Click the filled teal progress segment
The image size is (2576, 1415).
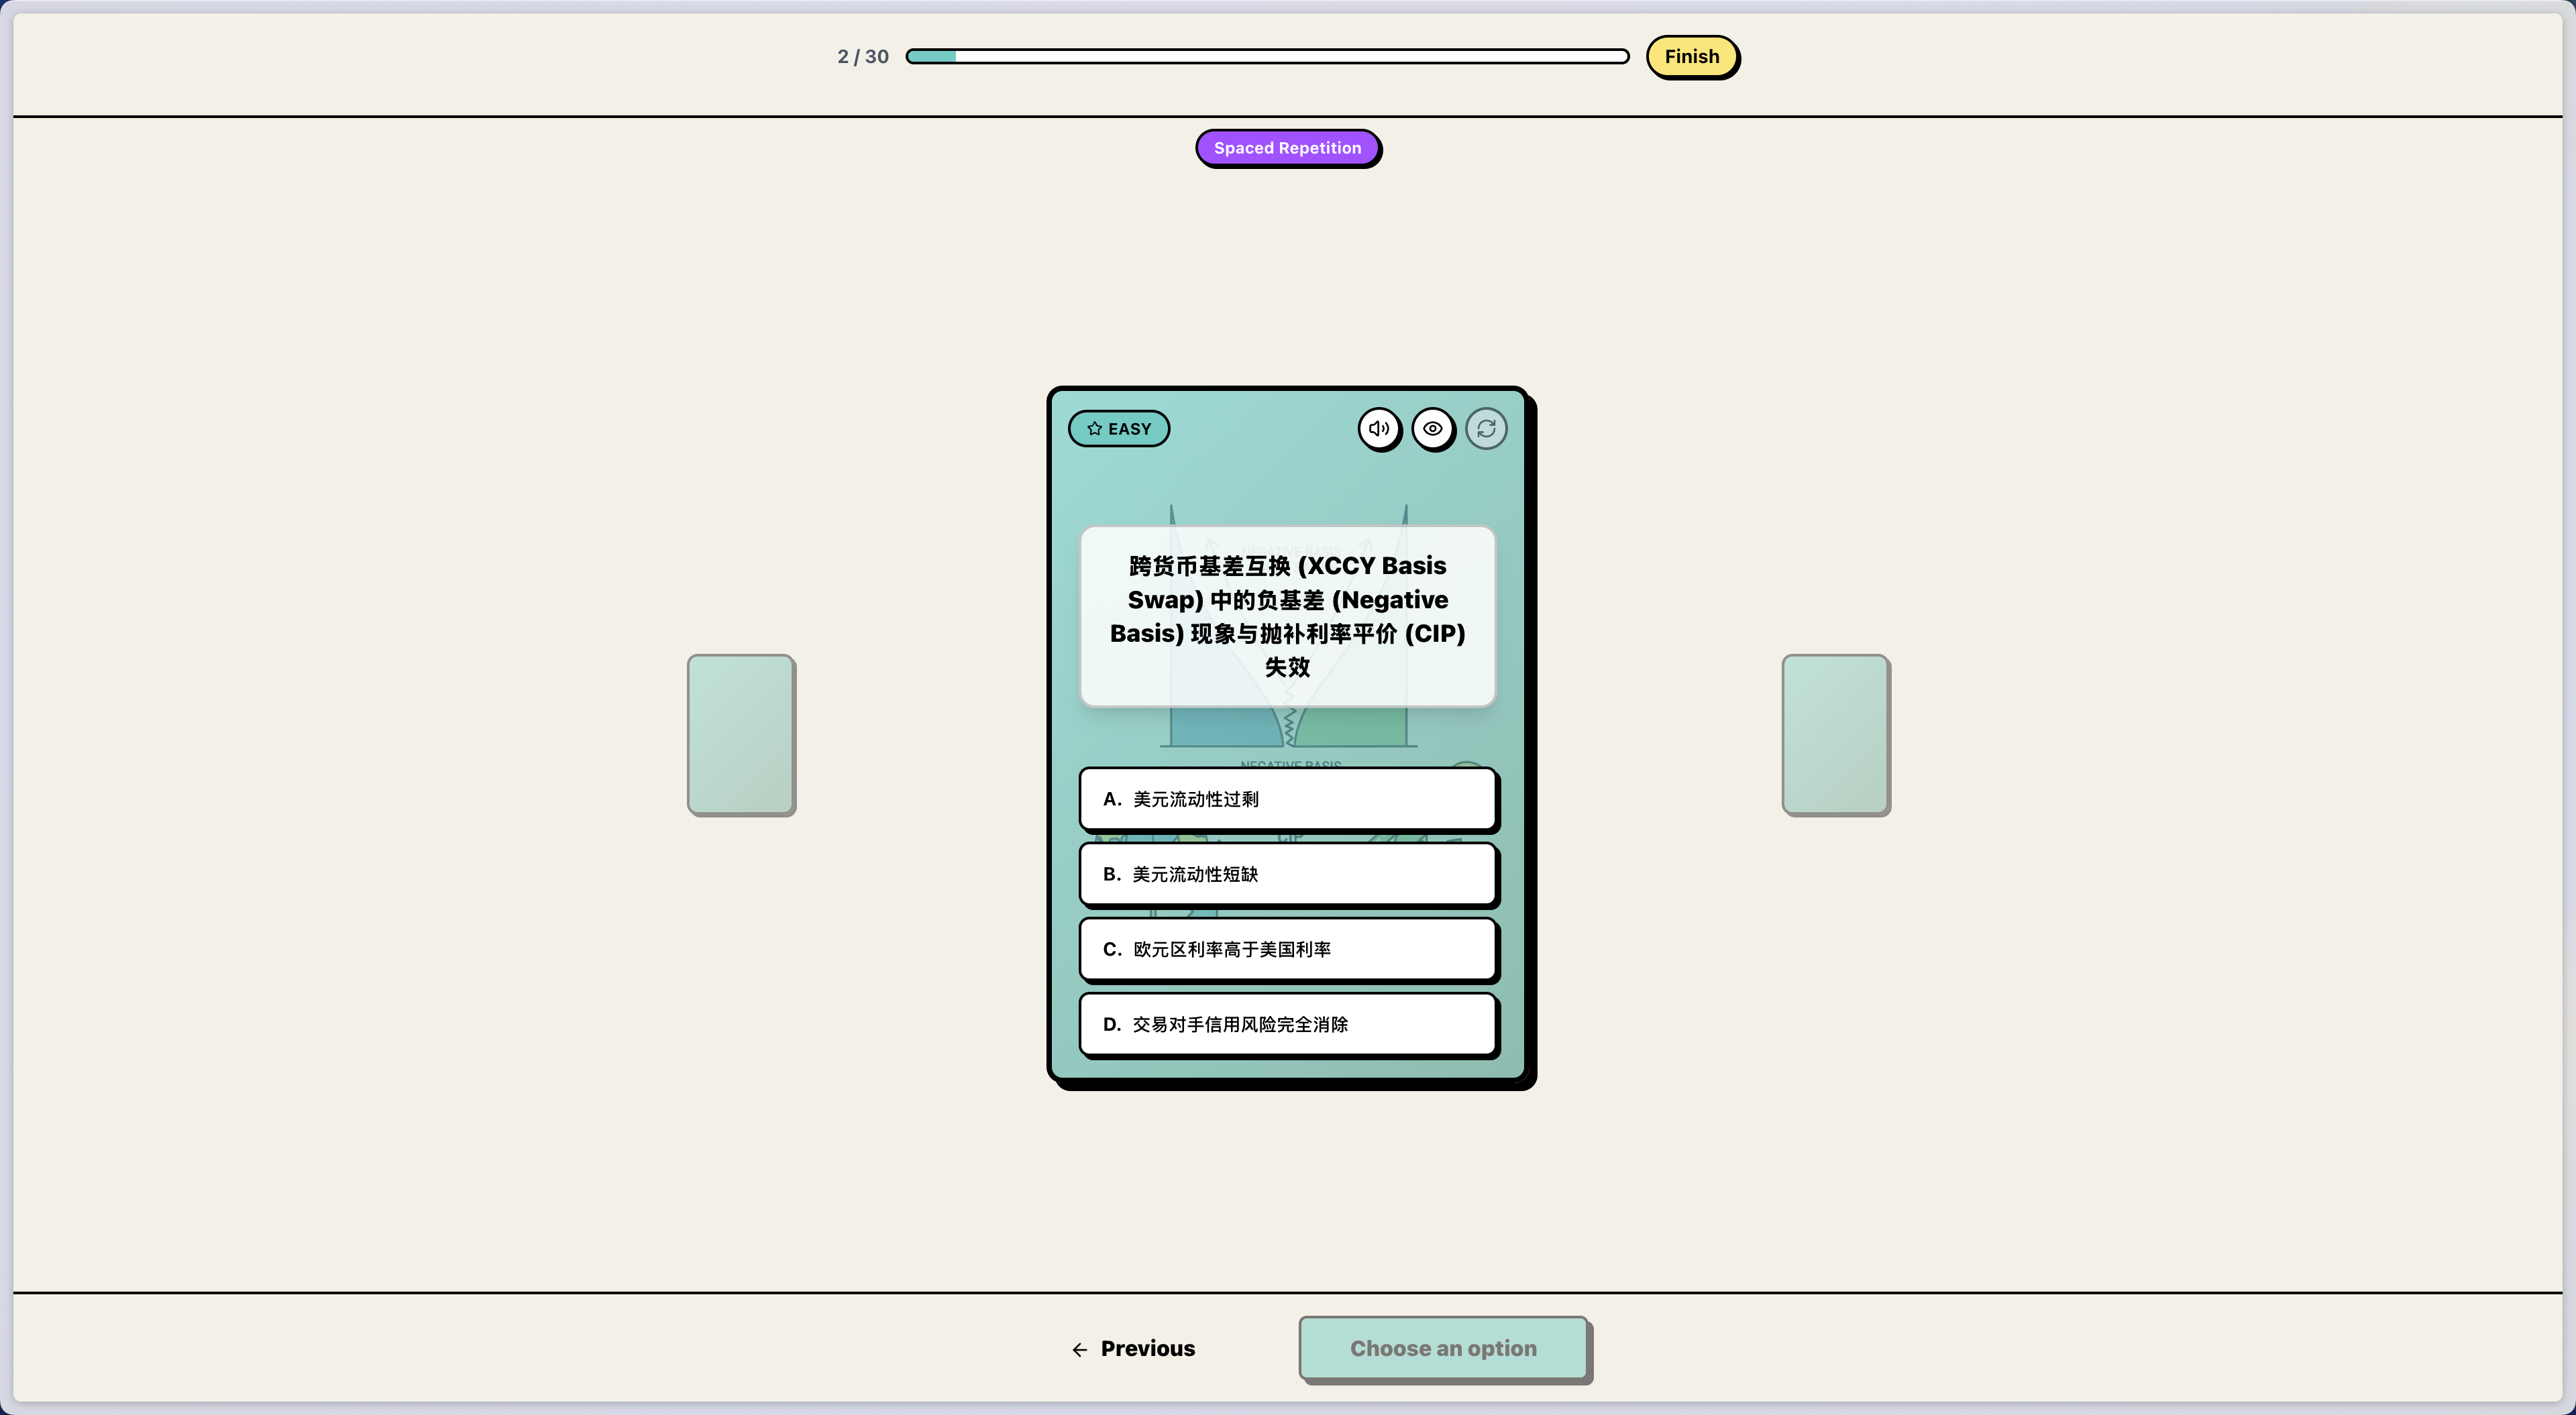[932, 57]
